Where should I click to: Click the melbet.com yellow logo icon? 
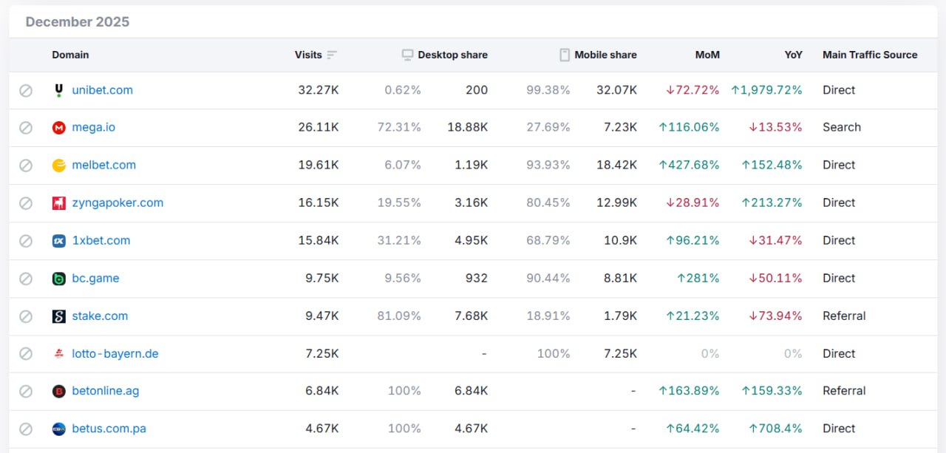click(59, 166)
